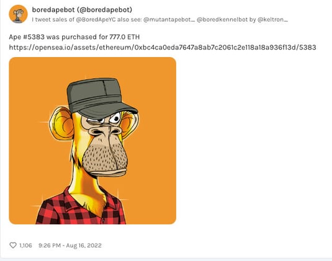Click the 1,106 likes count
The height and width of the screenshot is (261, 332).
(x=25, y=246)
